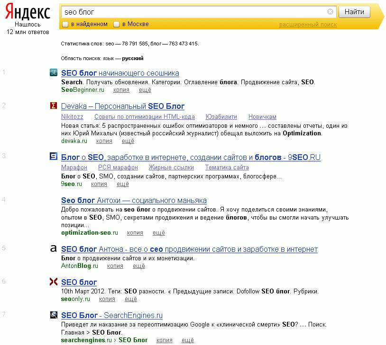386x345 pixels.
Task: Click 'ещё' under the SeoBeginner.ru result
Action: point(145,90)
